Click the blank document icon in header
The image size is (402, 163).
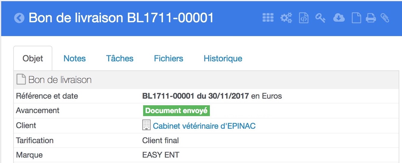pyautogui.click(x=356, y=18)
